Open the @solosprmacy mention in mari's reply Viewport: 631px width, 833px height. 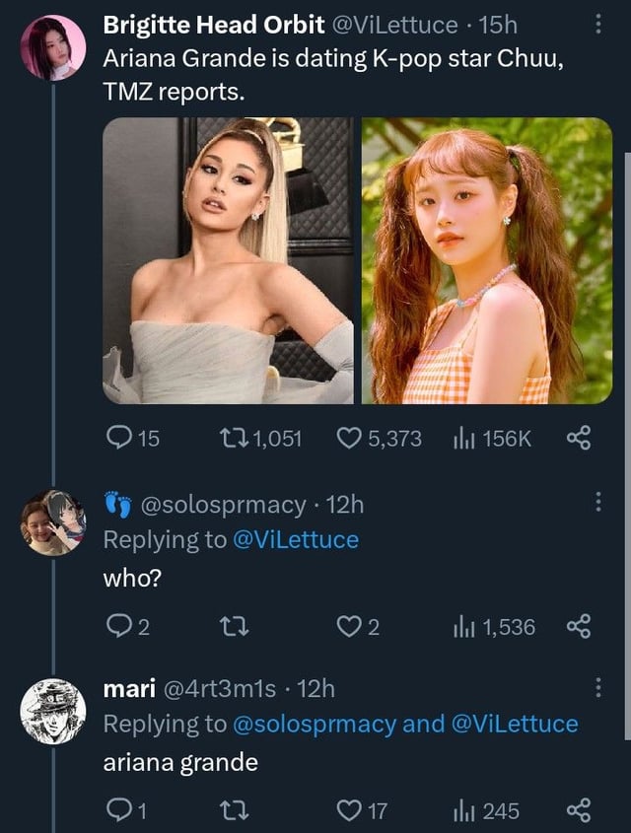coord(314,724)
